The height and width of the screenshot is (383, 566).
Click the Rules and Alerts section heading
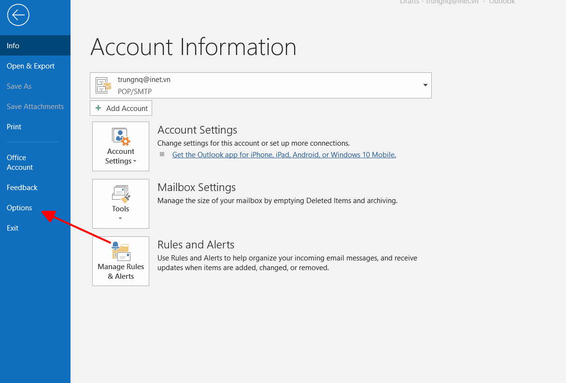(x=196, y=245)
